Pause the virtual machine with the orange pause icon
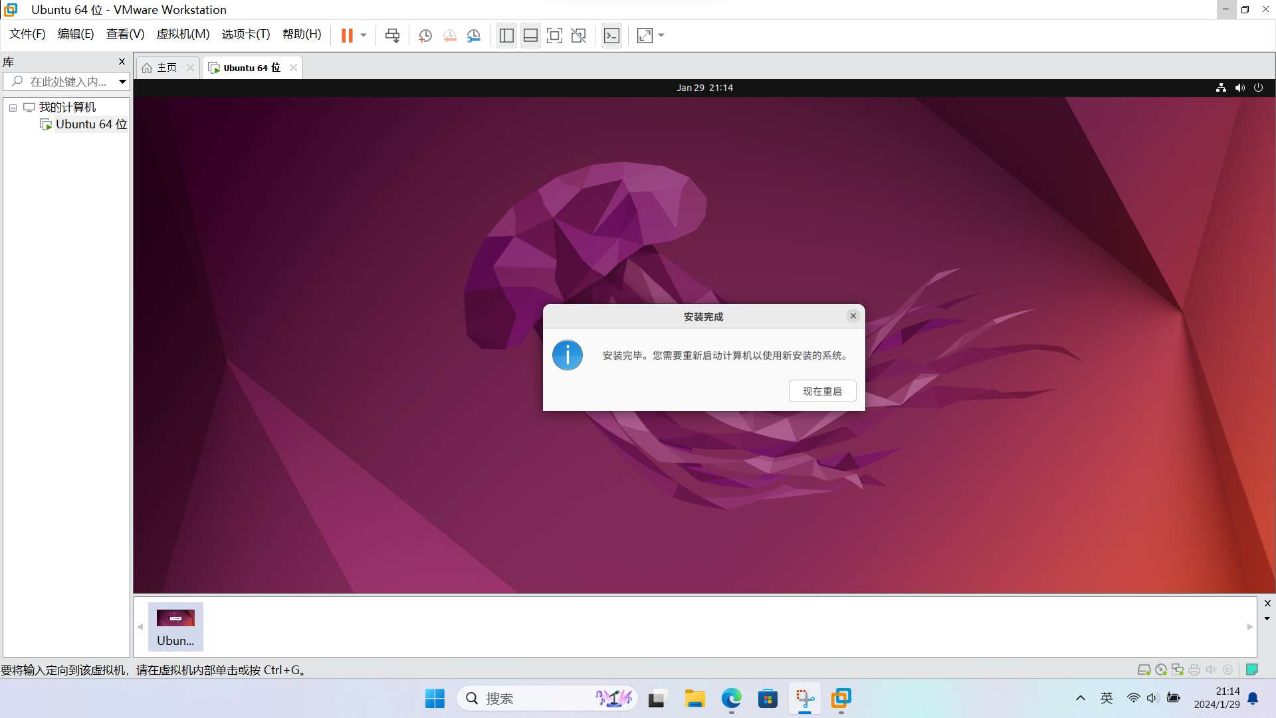The height and width of the screenshot is (718, 1276). tap(347, 35)
